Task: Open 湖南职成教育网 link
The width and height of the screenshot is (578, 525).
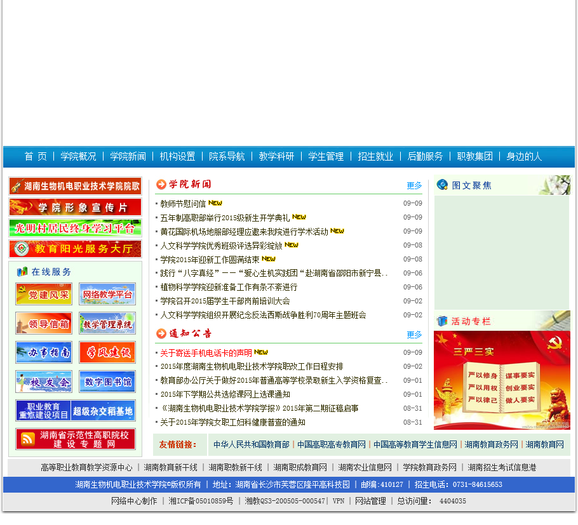Action: click(300, 467)
